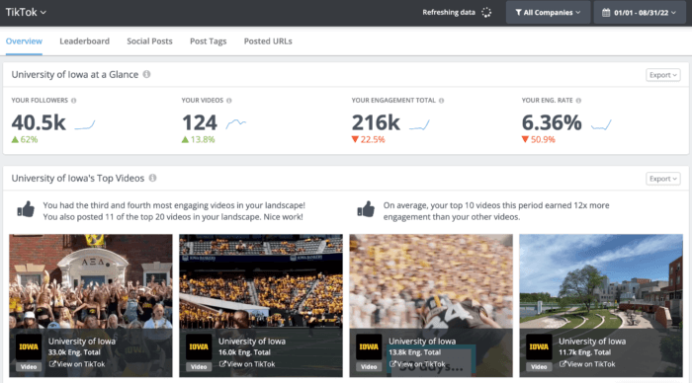The image size is (692, 383).
Task: Click the engagement sparkline next to 216k
Action: coord(419,125)
